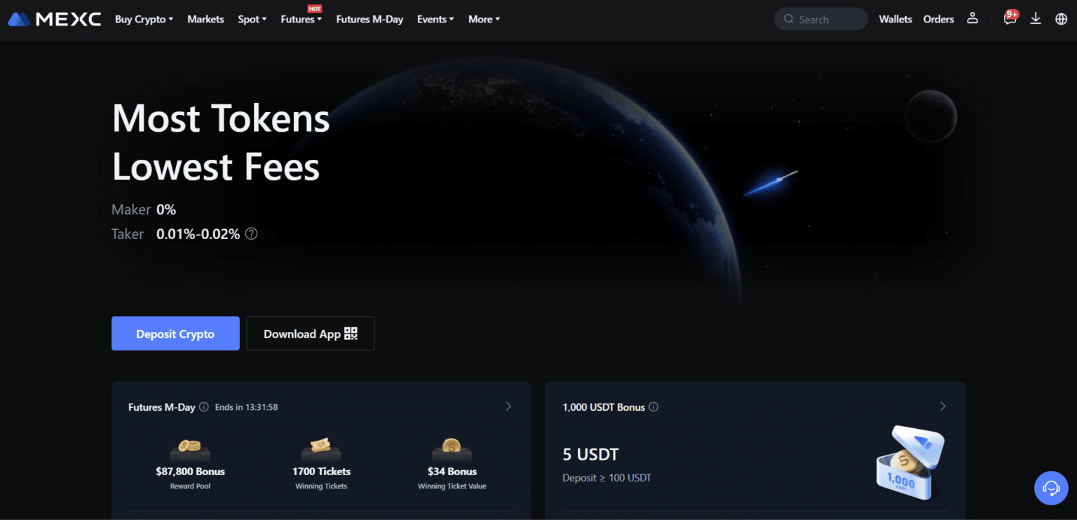
Task: Open the user profile icon
Action: coord(973,19)
